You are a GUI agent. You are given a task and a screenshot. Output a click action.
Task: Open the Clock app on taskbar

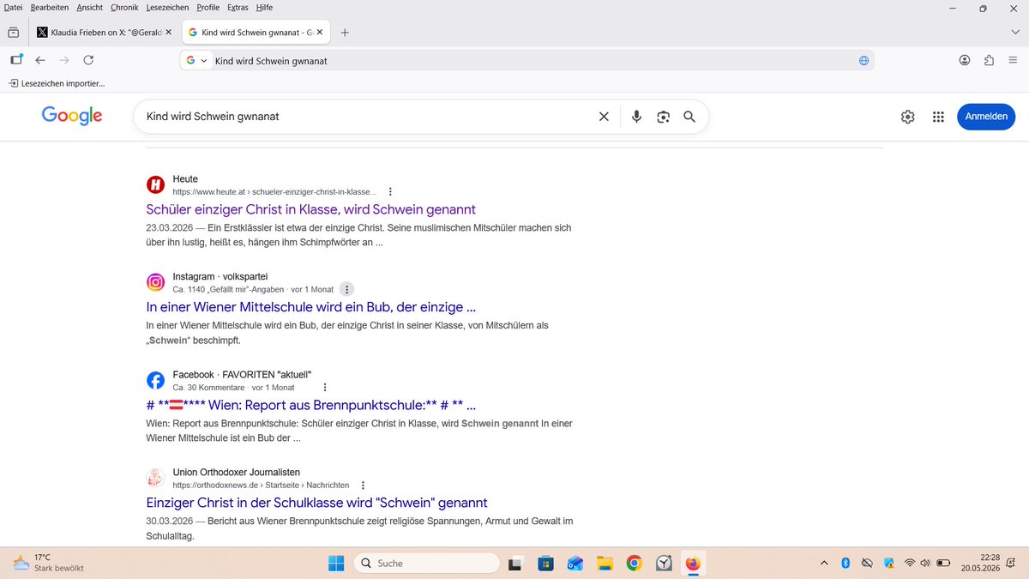664,564
